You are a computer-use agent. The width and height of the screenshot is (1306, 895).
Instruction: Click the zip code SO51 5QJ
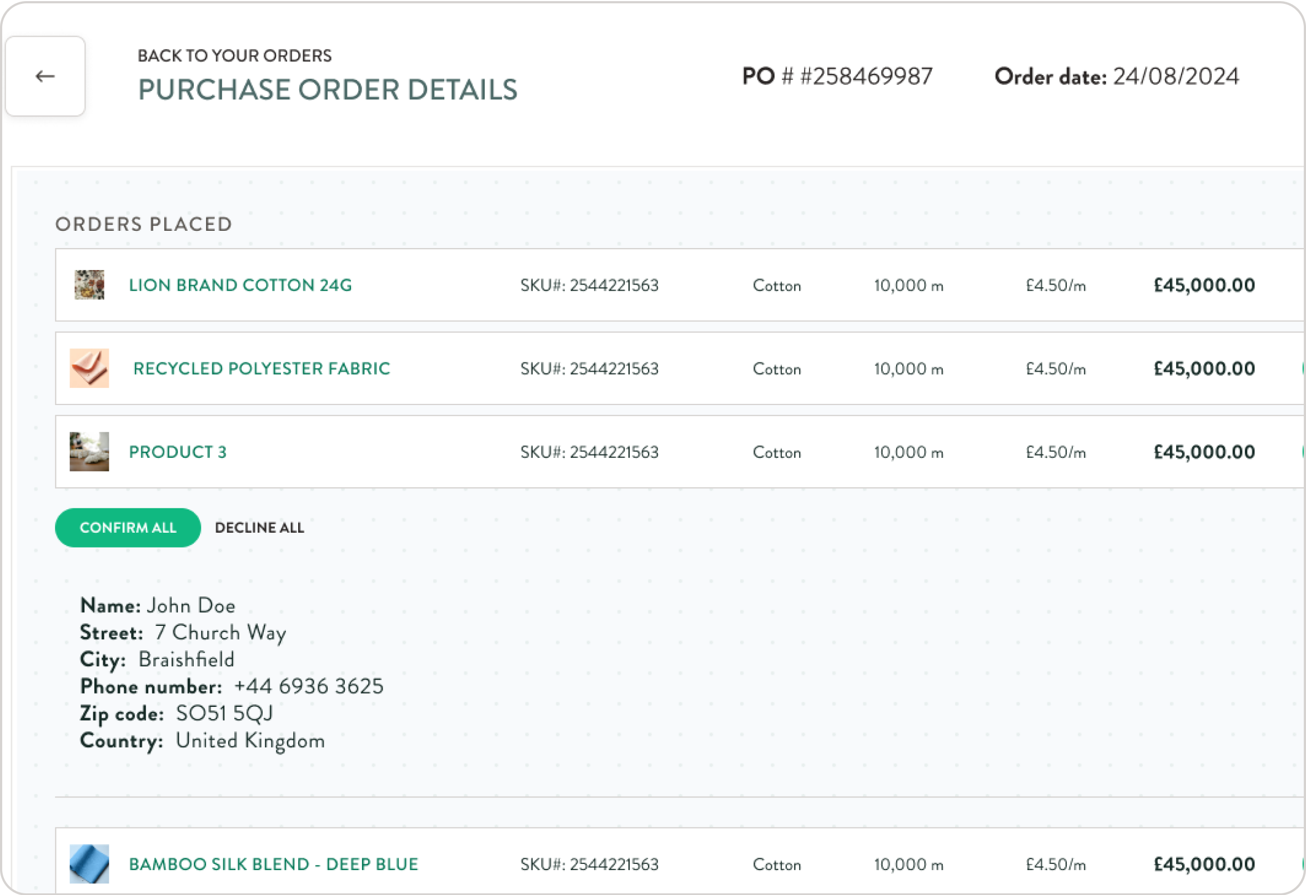(224, 713)
